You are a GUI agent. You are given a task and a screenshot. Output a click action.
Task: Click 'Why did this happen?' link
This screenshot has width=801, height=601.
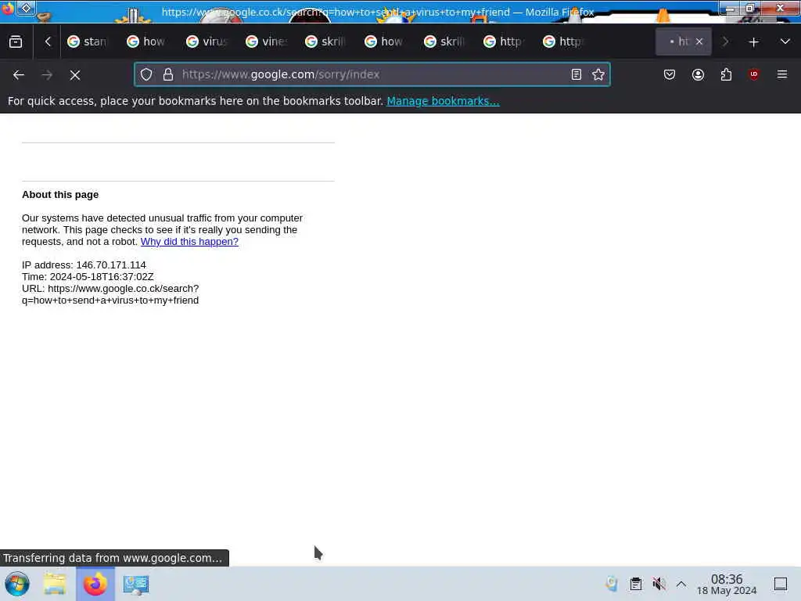189,242
